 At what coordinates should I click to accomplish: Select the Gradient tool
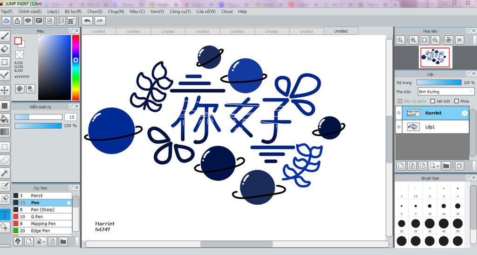5,132
